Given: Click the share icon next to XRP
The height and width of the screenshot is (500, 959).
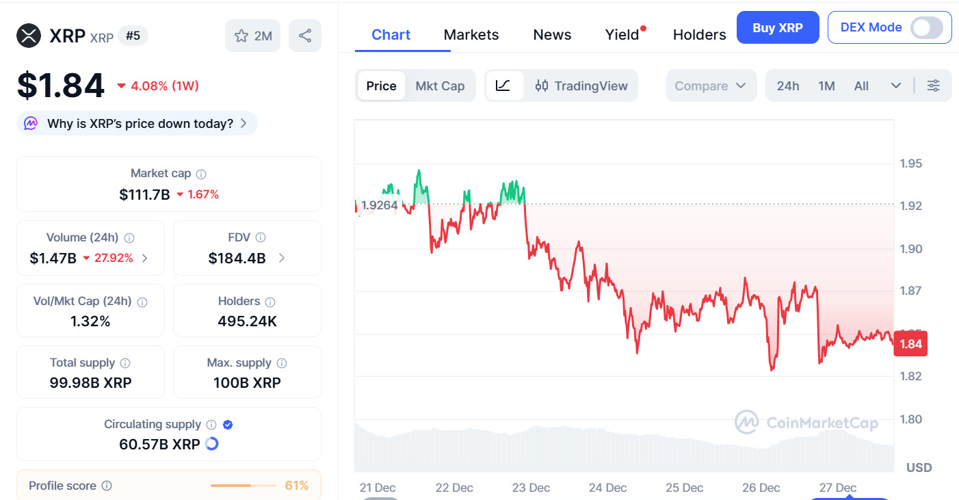Looking at the screenshot, I should (x=305, y=36).
